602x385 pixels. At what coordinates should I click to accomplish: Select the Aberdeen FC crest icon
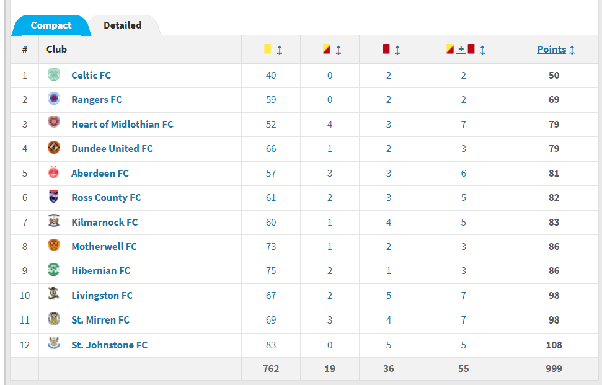point(54,172)
